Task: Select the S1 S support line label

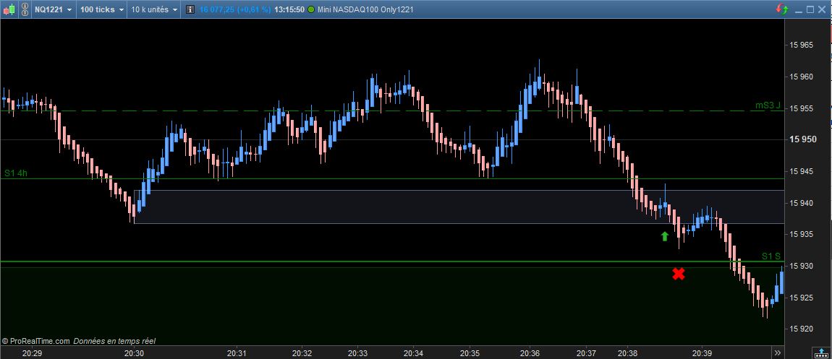Action: (771, 256)
